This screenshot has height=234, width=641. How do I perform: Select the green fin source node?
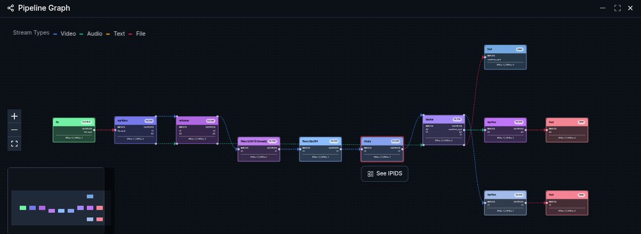click(74, 130)
